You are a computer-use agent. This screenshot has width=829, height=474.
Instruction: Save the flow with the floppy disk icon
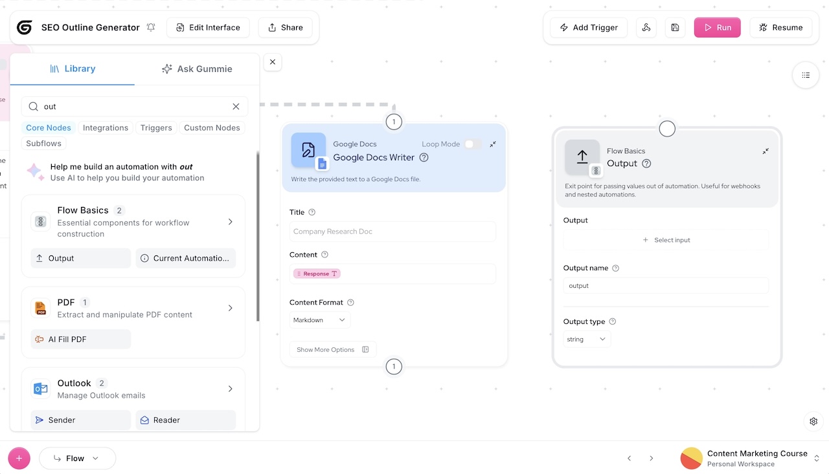coord(675,27)
